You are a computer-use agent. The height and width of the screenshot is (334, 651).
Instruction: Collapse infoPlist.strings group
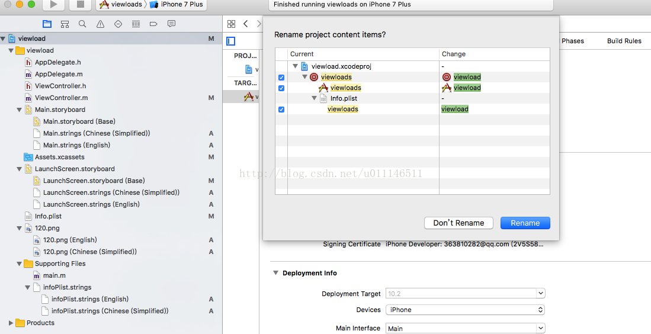[28, 288]
